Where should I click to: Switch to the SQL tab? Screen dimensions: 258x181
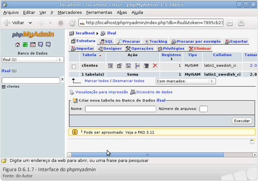click(106, 42)
